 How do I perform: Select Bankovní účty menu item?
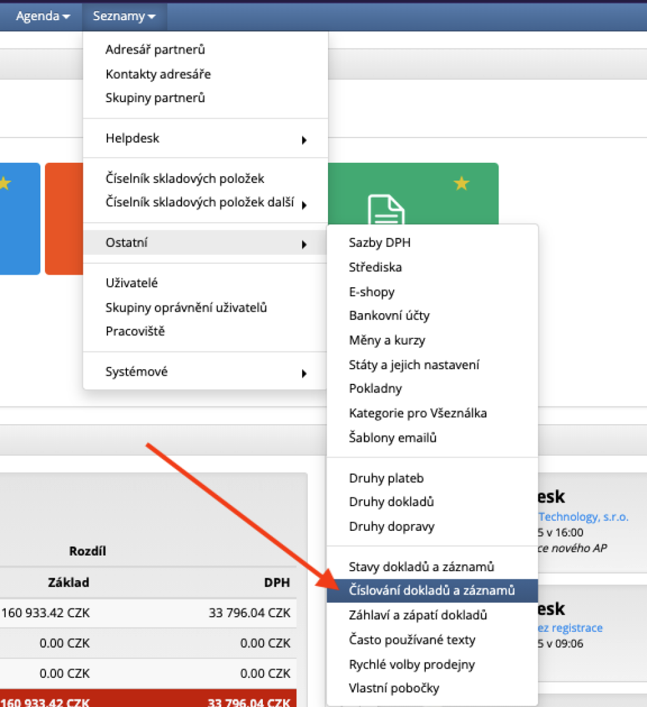pos(389,316)
